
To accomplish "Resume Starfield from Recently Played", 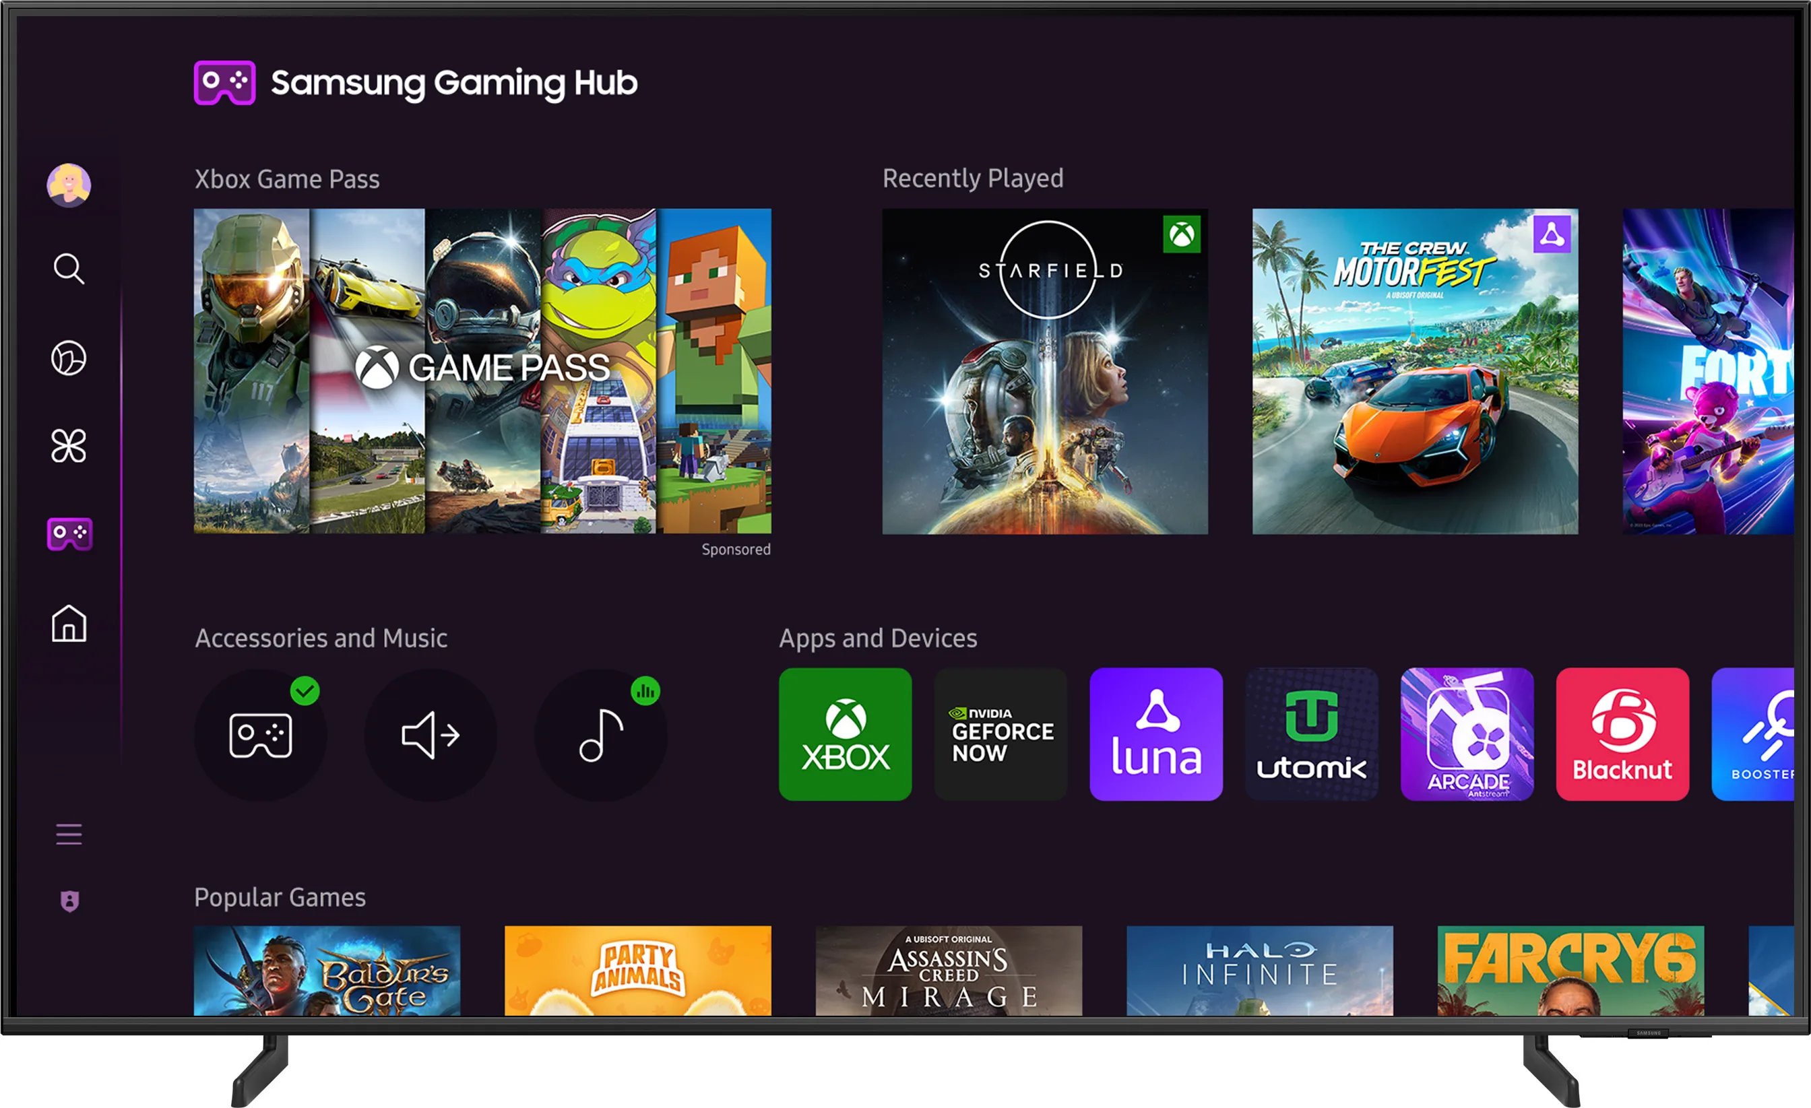I will point(1045,371).
